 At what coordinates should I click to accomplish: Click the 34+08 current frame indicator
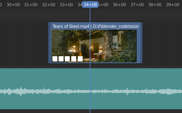coord(90,5)
